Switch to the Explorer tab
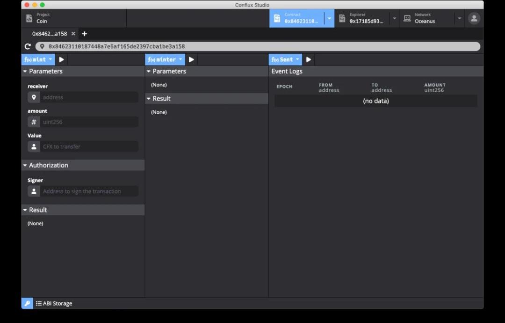Image resolution: width=505 pixels, height=323 pixels. (362, 18)
